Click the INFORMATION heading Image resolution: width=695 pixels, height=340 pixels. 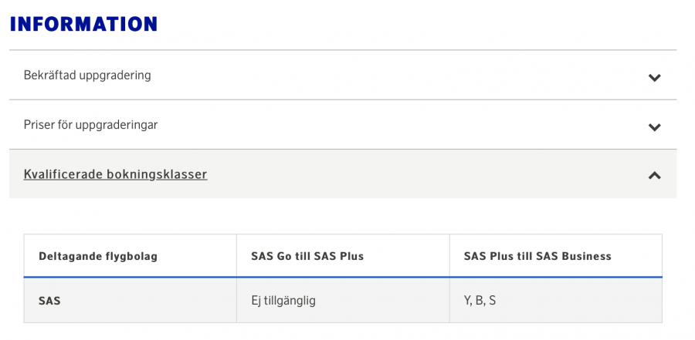[x=83, y=24]
